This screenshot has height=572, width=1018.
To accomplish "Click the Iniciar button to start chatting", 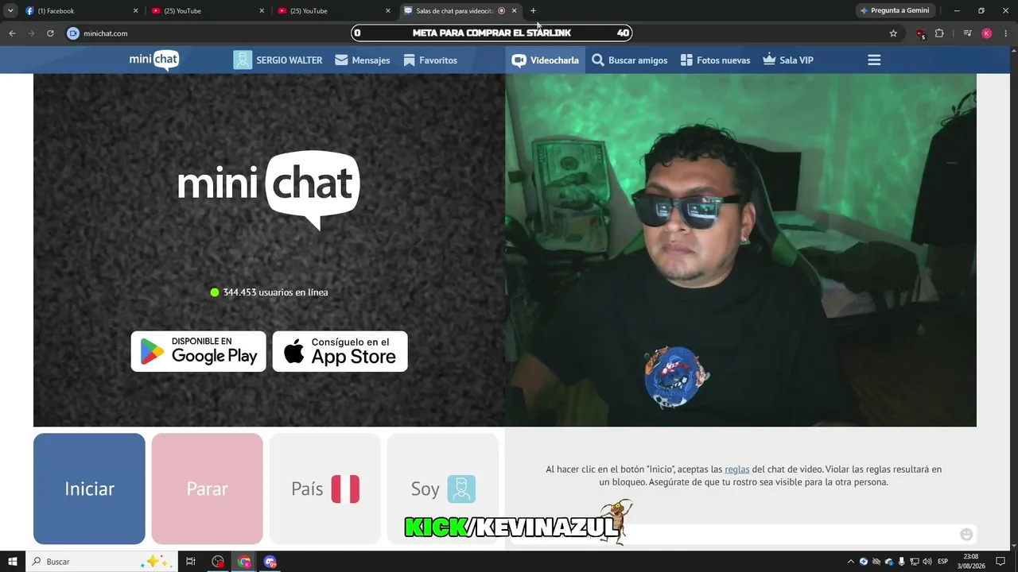I will click(x=89, y=489).
